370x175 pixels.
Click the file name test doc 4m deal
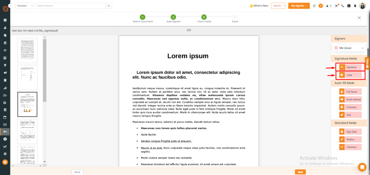pos(35,31)
